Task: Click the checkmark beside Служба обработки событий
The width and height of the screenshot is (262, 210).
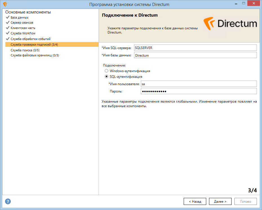Action: [x=8, y=39]
